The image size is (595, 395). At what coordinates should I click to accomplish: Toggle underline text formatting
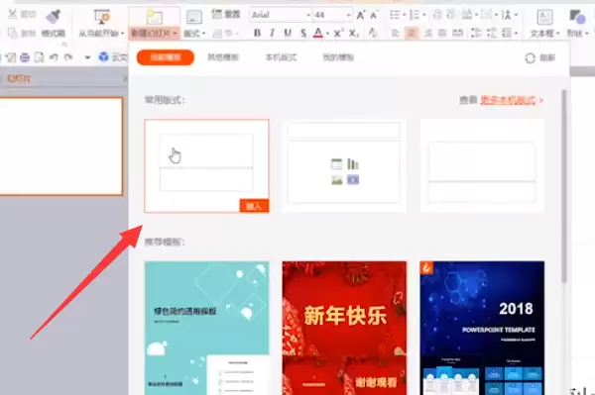[288, 34]
